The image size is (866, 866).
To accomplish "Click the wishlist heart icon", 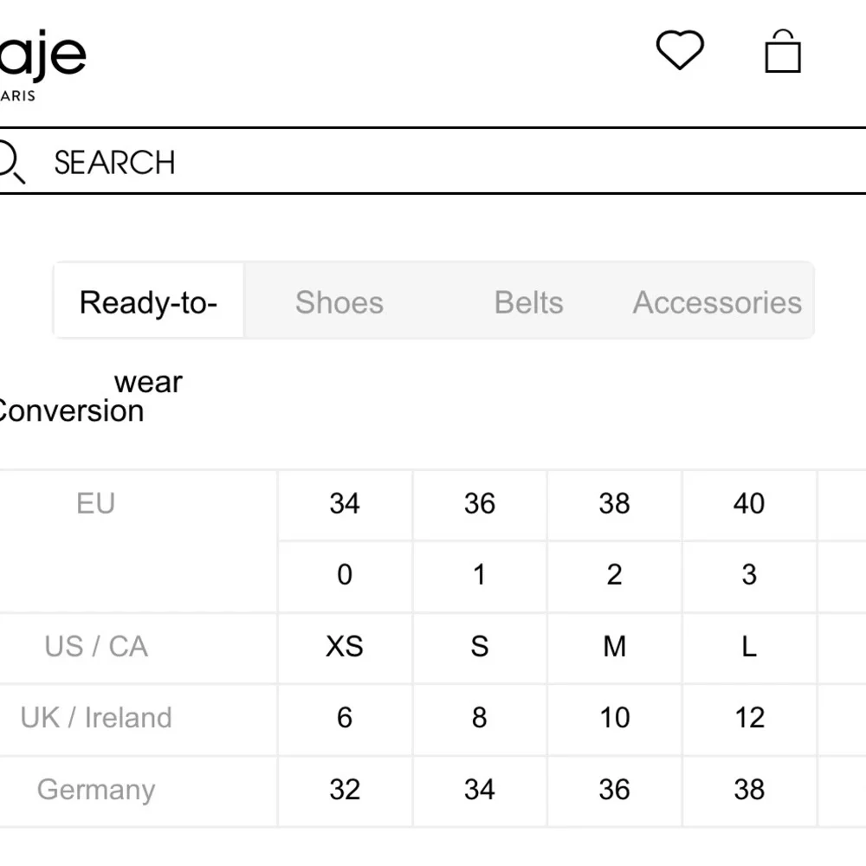I will click(680, 50).
